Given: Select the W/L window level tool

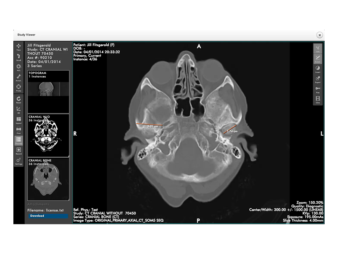Looking at the screenshot, I should pyautogui.click(x=19, y=68).
